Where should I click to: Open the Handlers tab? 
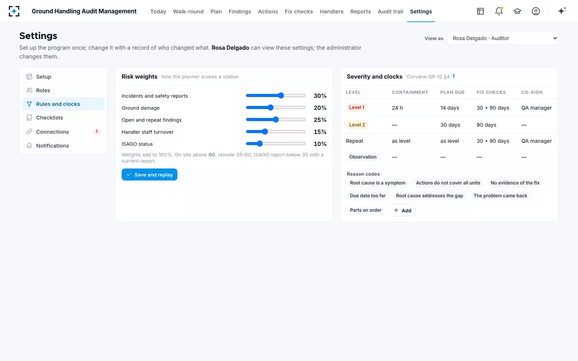[x=332, y=12]
